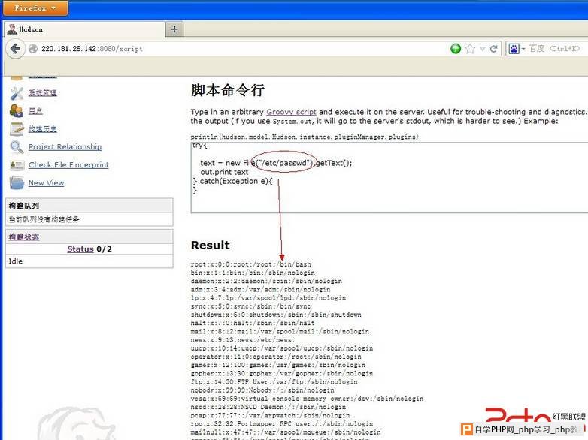The image size is (588, 440).
Task: Click the nobody:x:99:99 output line
Action: (x=262, y=390)
